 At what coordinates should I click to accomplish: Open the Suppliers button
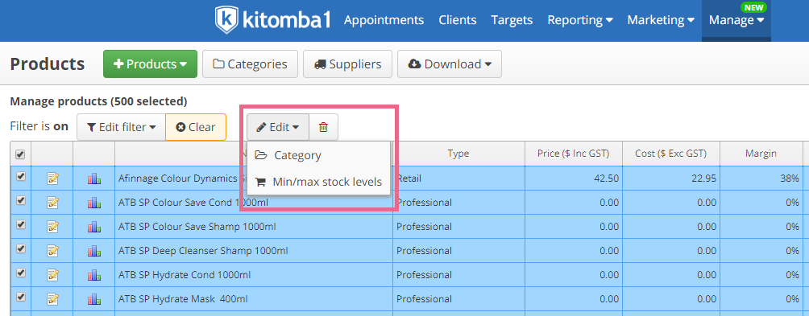(x=348, y=64)
